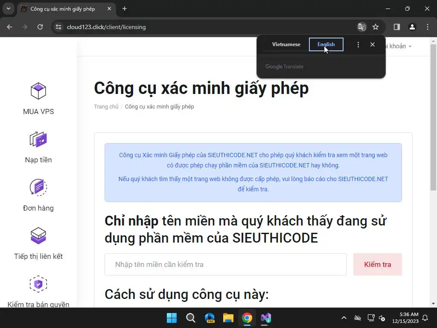Focus the Nhập tên miền cần kiểm tra field
Screen dimensions: 437x328
(225, 264)
